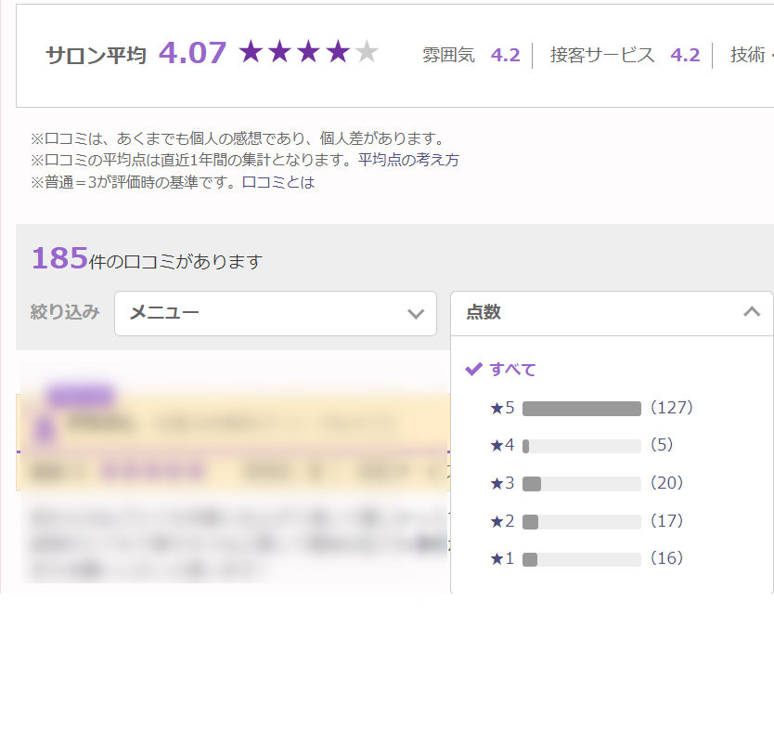Image resolution: width=774 pixels, height=732 pixels.
Task: Click the ★2 star icon
Action: pos(496,521)
